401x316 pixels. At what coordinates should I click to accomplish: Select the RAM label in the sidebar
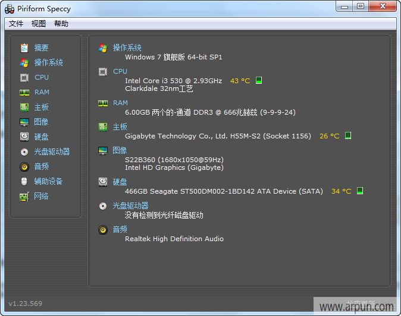click(42, 92)
